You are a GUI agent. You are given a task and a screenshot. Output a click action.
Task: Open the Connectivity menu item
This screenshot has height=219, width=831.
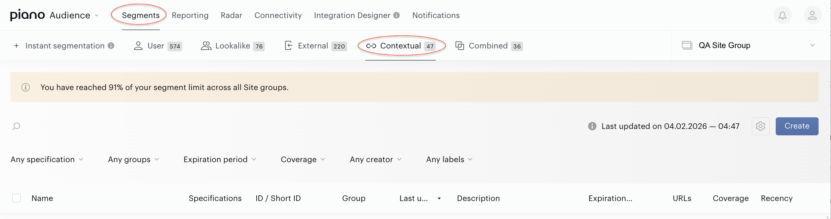(x=278, y=15)
